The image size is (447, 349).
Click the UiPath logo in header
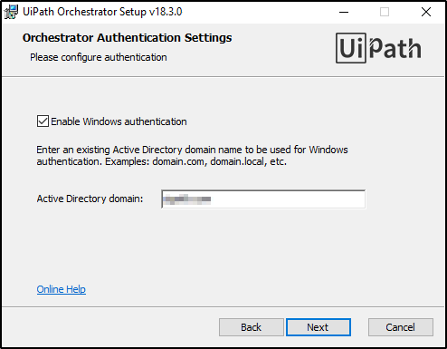(x=378, y=48)
